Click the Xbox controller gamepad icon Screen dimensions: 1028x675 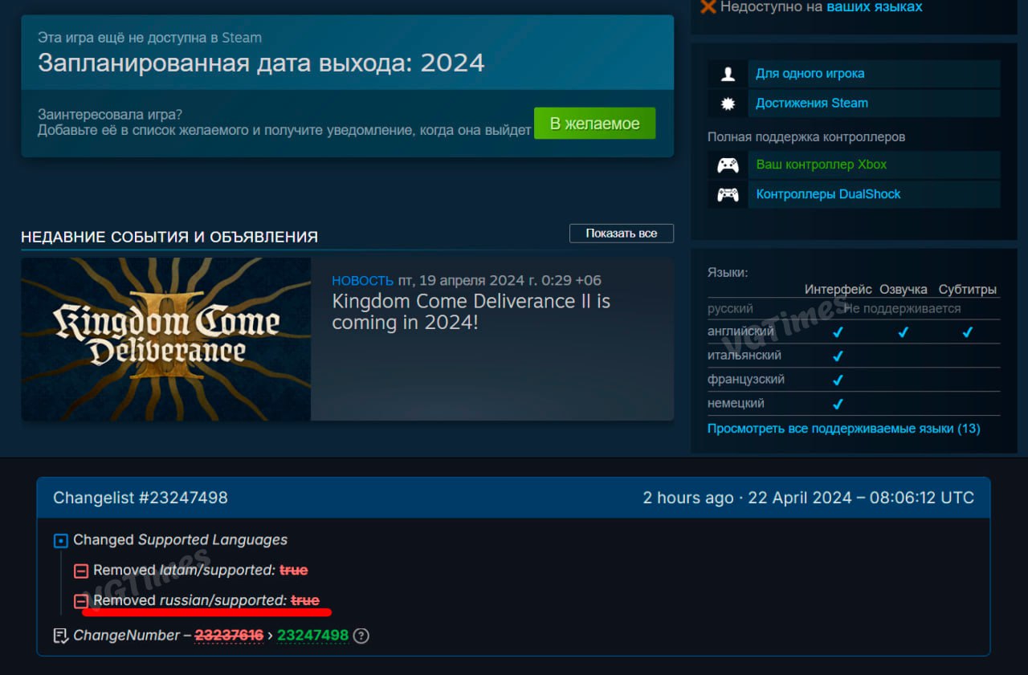coord(728,165)
